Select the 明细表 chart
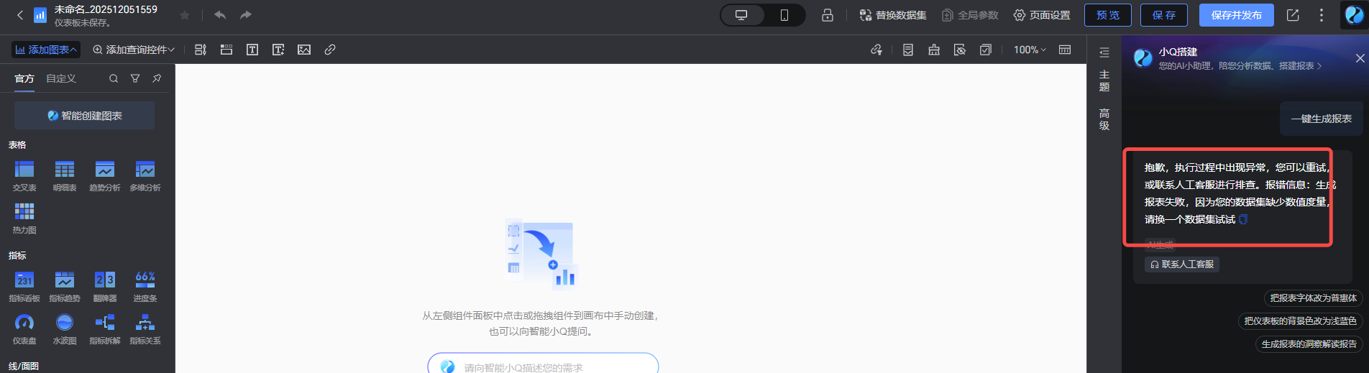Image resolution: width=1369 pixels, height=373 pixels. point(65,176)
